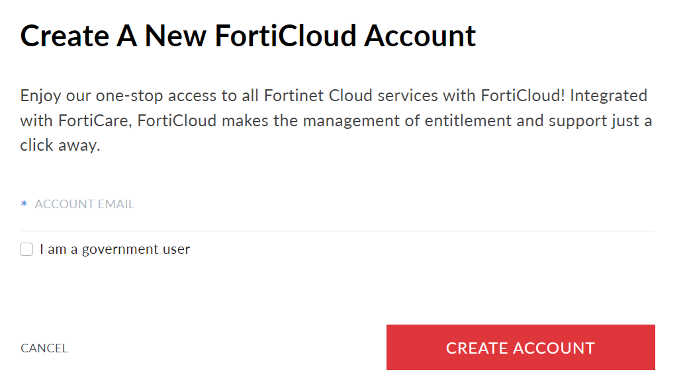Activate CREATE ACCOUNT to proceed
The width and height of the screenshot is (677, 392).
(520, 347)
